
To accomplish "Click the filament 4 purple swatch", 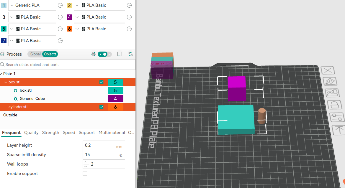I will (x=69, y=17).
